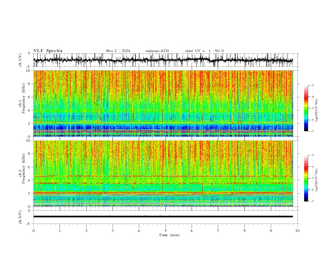Click the ch.2 color scale bar

306,178
